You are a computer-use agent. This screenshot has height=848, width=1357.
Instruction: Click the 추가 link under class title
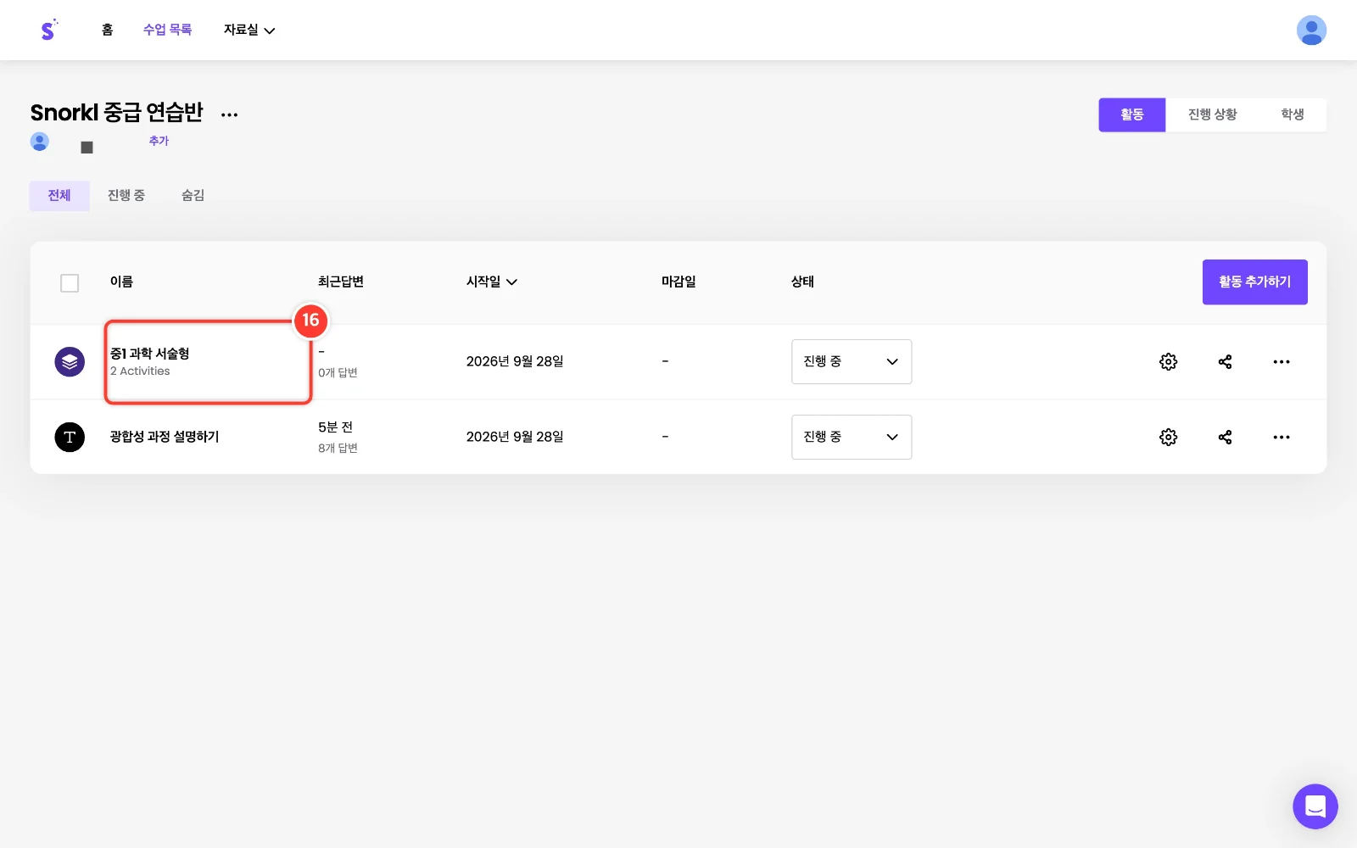click(159, 141)
